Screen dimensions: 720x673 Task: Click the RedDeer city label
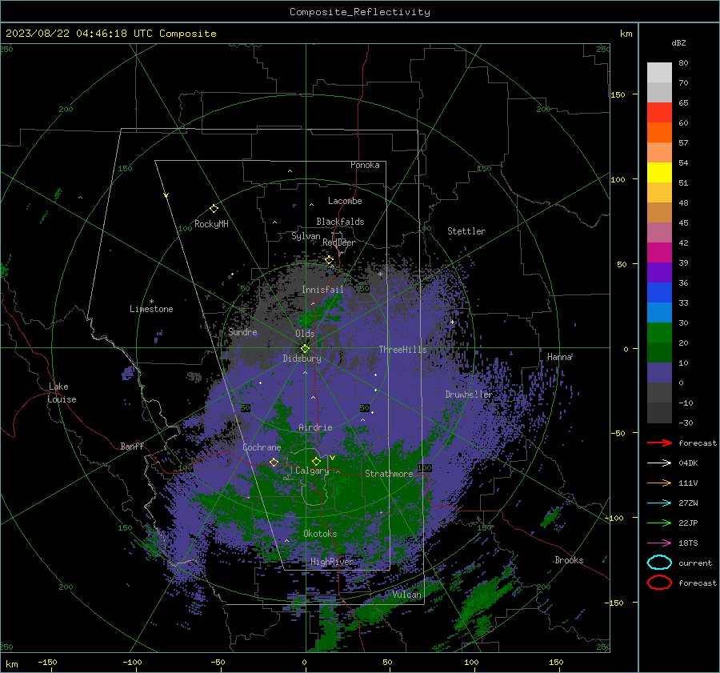339,242
